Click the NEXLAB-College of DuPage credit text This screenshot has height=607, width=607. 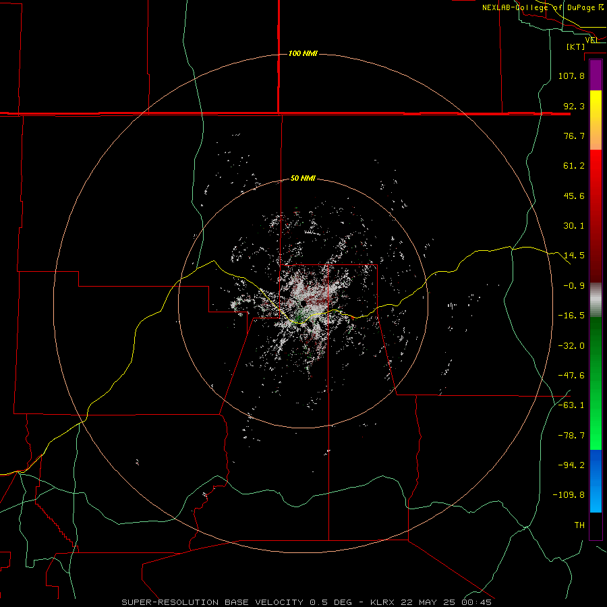click(543, 7)
